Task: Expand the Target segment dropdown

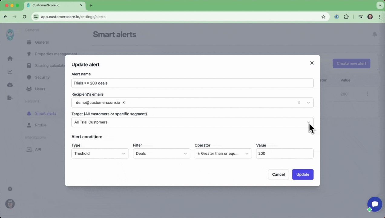Action: point(308,122)
